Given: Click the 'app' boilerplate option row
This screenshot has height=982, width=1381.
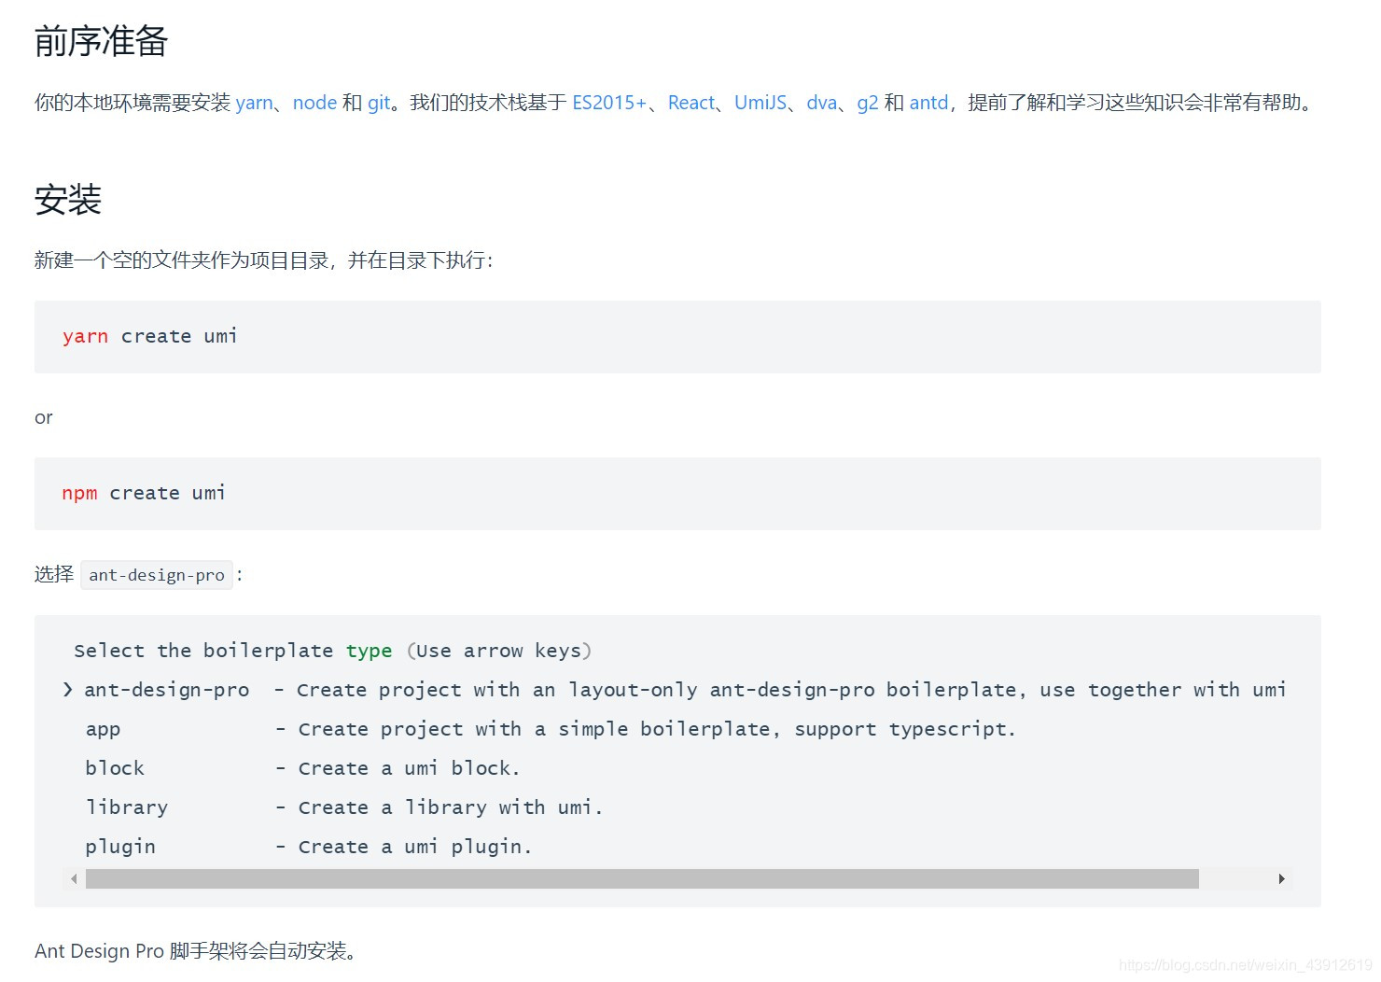Looking at the screenshot, I should (x=551, y=729).
